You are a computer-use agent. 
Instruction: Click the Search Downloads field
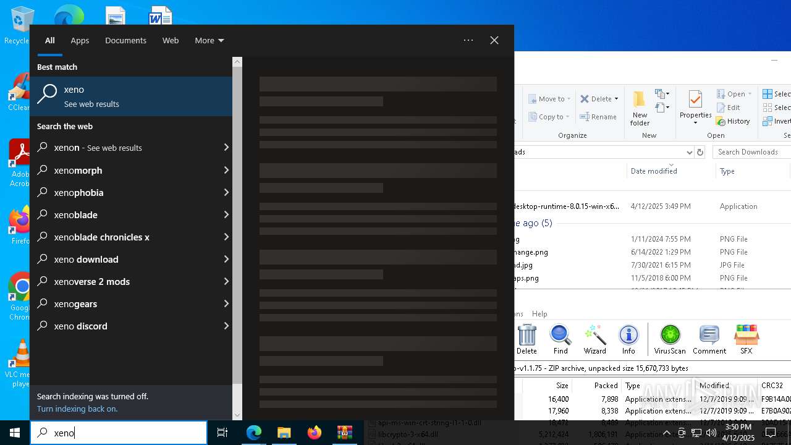751,152
